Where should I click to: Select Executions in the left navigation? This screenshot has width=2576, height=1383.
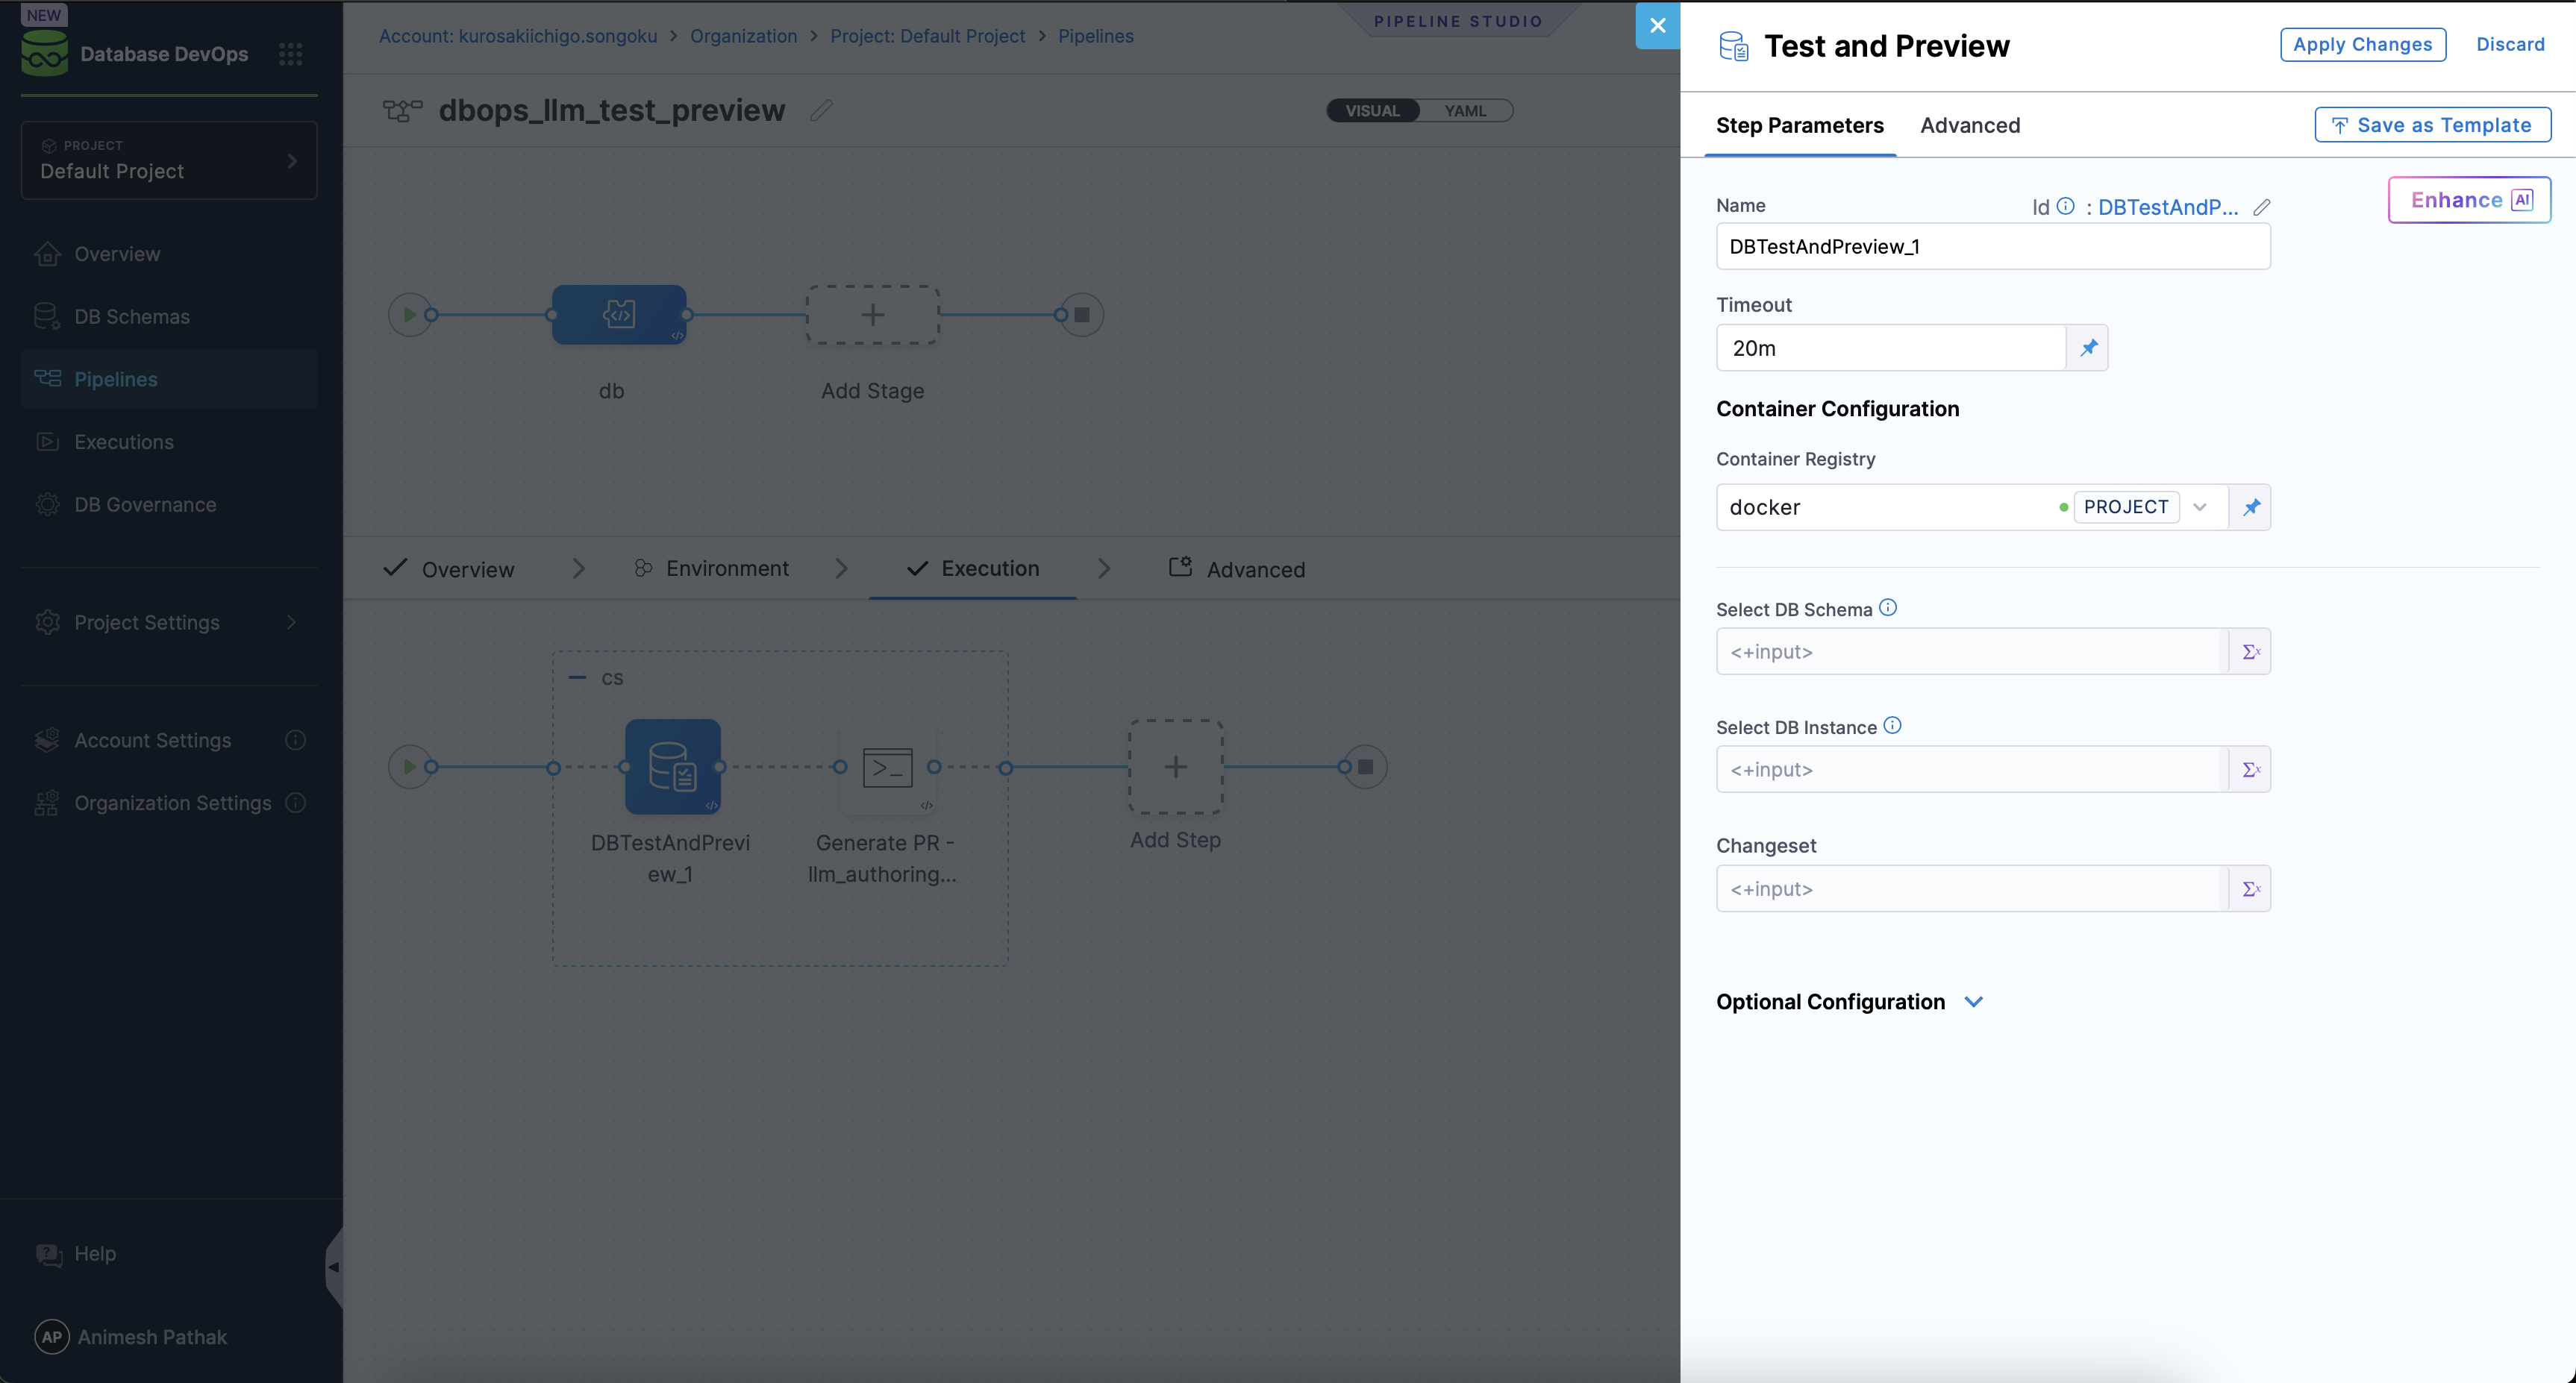click(124, 442)
